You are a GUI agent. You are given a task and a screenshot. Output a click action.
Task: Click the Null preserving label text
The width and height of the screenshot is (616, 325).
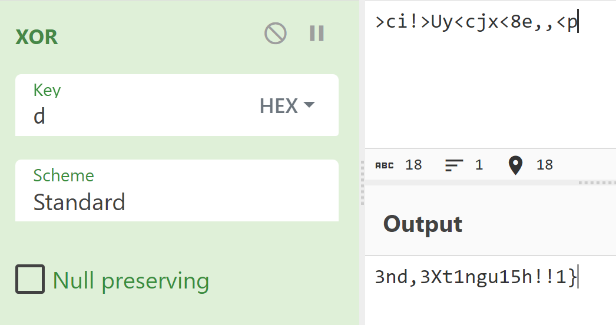point(131,281)
